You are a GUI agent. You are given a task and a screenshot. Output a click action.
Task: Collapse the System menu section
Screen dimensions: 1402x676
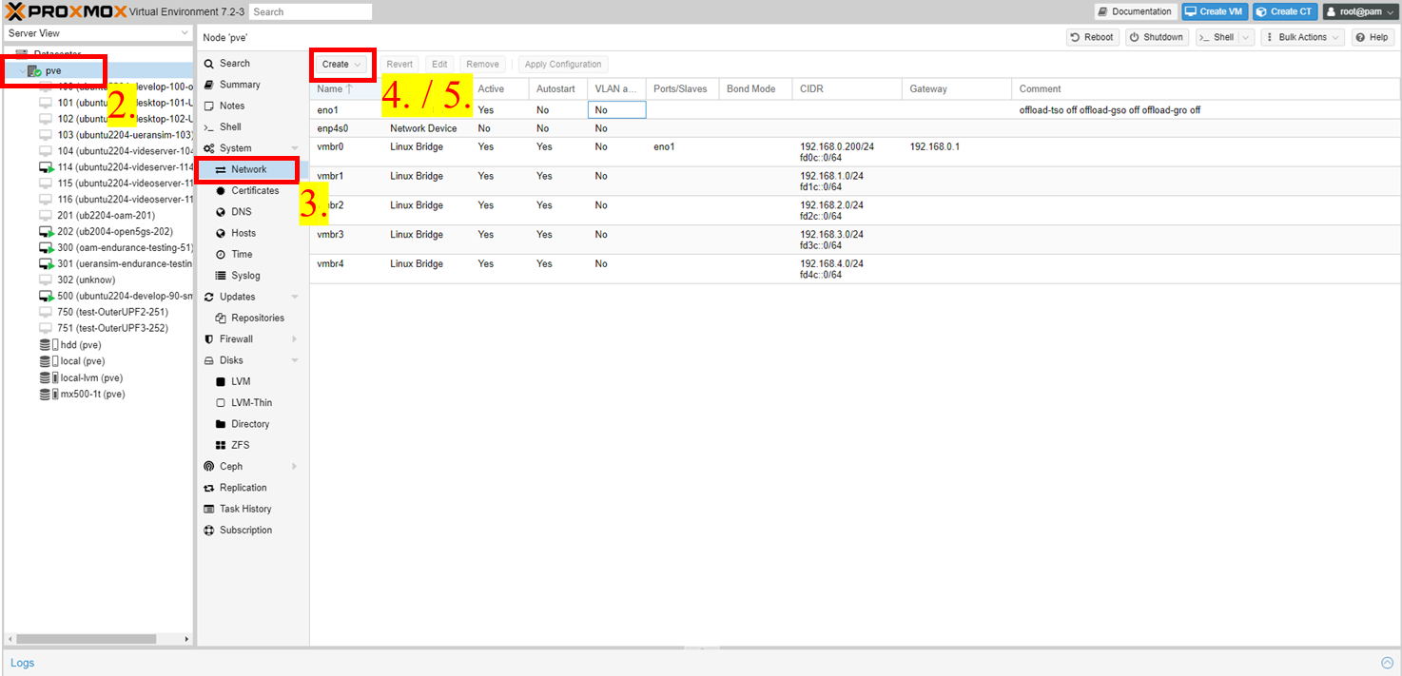(x=295, y=148)
